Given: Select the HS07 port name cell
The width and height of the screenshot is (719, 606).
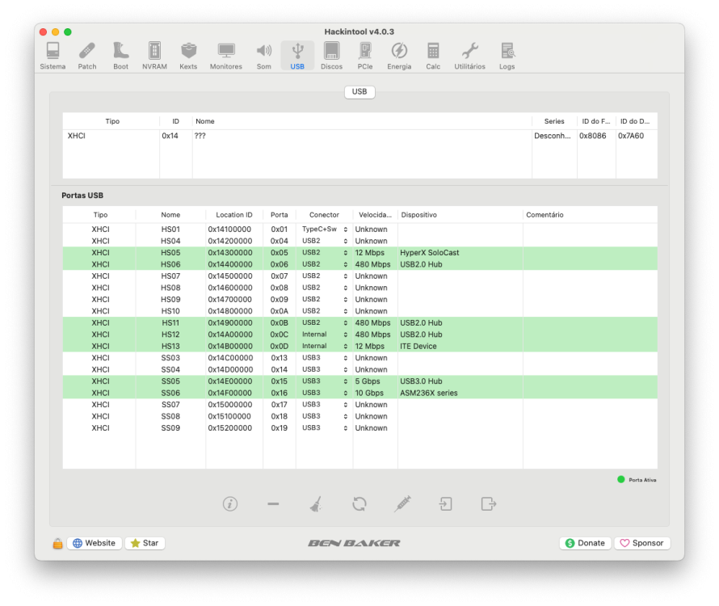Looking at the screenshot, I should tap(170, 276).
